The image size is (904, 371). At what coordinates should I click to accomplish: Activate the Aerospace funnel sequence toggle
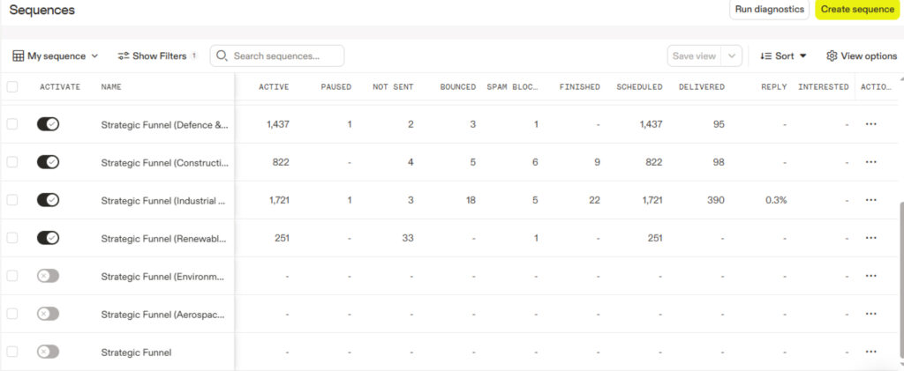[x=48, y=314]
